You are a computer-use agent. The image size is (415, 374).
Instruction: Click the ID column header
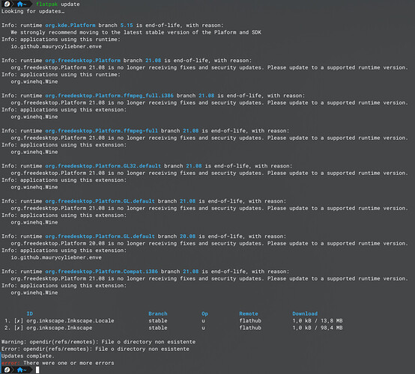coord(30,313)
